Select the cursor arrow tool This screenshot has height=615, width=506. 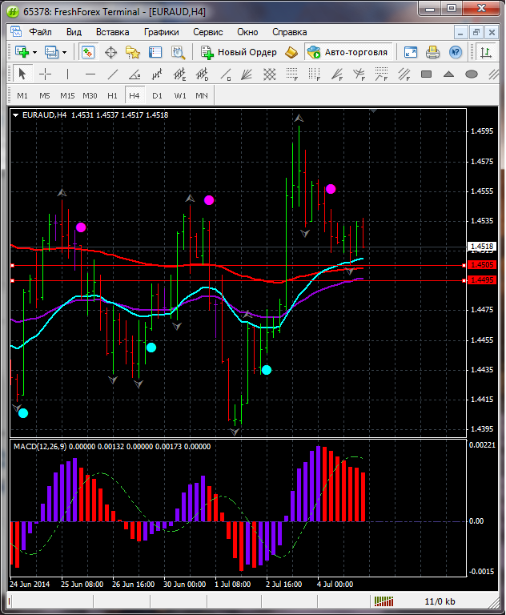22,74
